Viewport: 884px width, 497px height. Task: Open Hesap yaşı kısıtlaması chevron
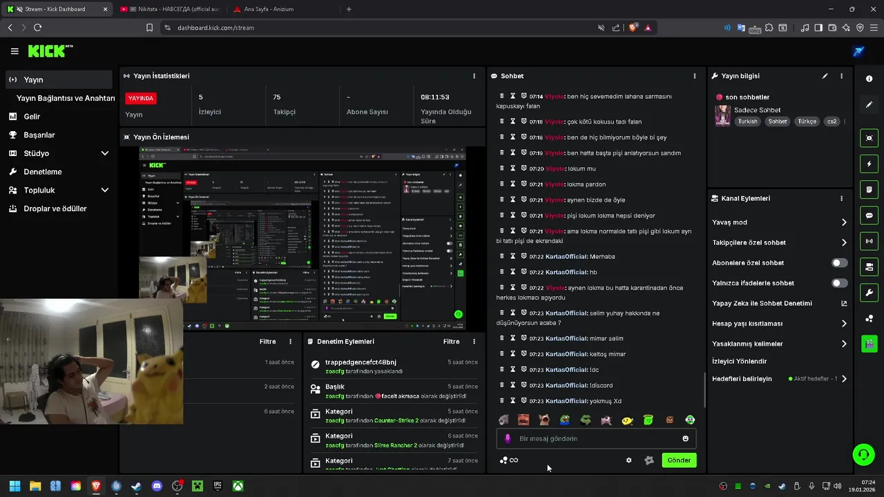coord(844,324)
